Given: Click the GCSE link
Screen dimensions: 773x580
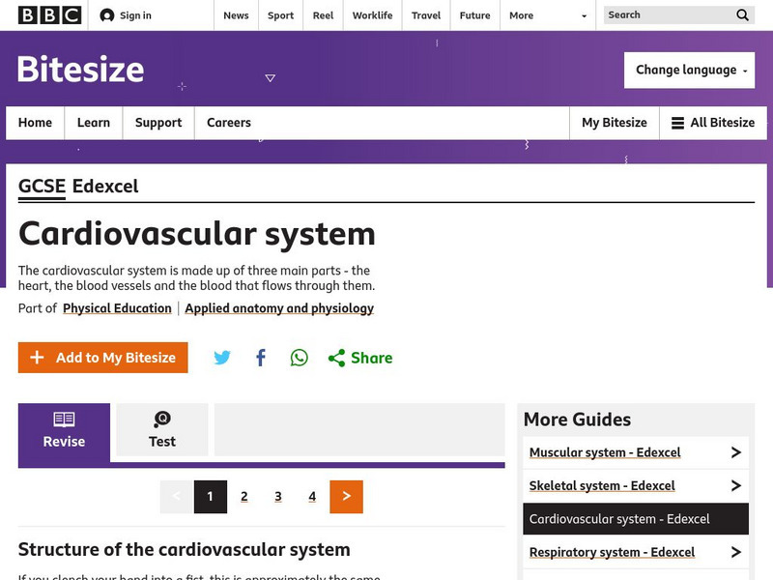Looking at the screenshot, I should click(42, 187).
